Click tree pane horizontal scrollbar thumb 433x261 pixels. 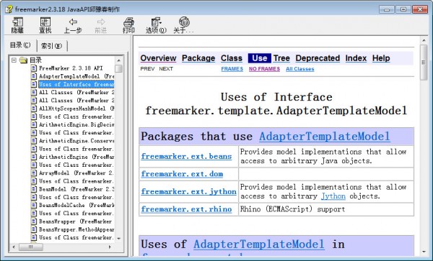(30, 247)
